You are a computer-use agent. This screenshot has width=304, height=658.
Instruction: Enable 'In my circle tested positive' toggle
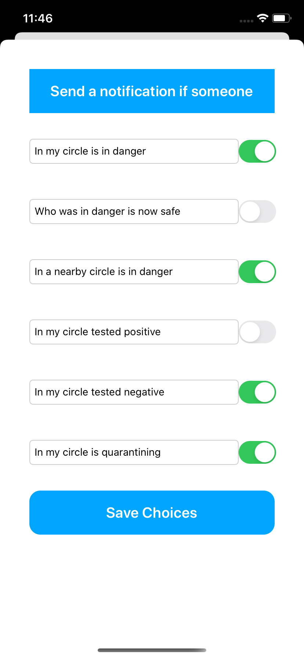(x=257, y=332)
